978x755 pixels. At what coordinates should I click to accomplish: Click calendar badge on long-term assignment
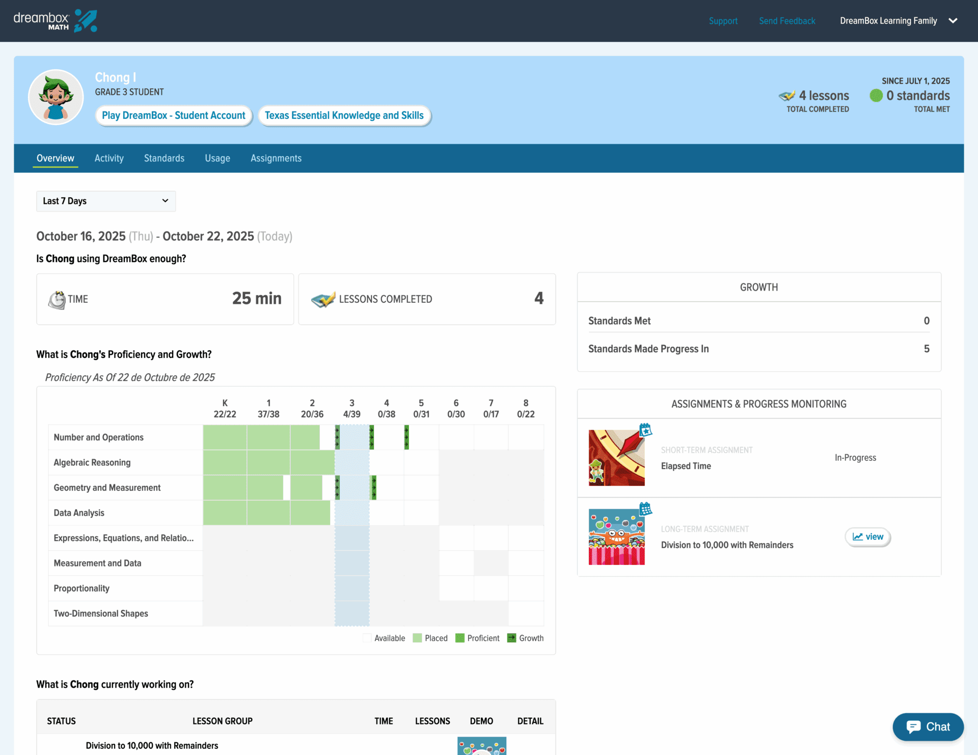(645, 508)
